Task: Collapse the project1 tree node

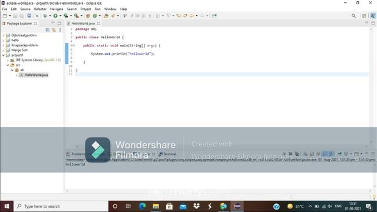Action: coord(4,55)
